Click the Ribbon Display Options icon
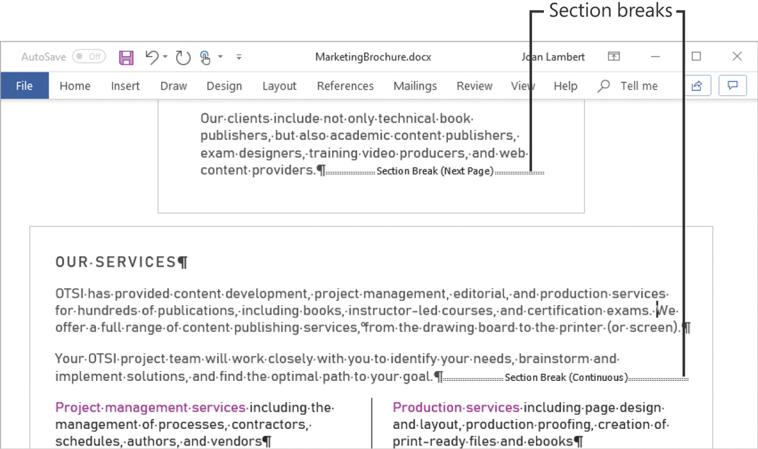758x449 pixels. pyautogui.click(x=613, y=57)
